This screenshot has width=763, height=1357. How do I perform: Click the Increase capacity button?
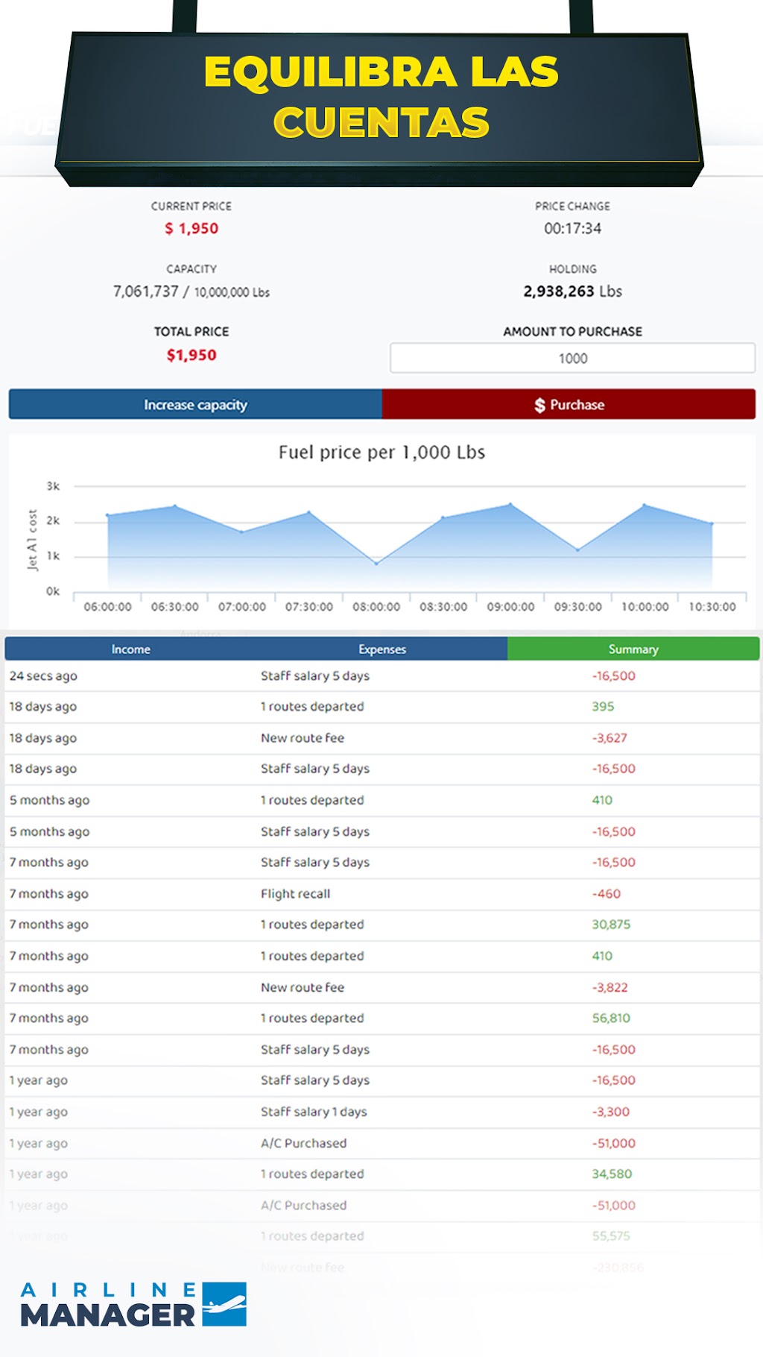click(195, 404)
